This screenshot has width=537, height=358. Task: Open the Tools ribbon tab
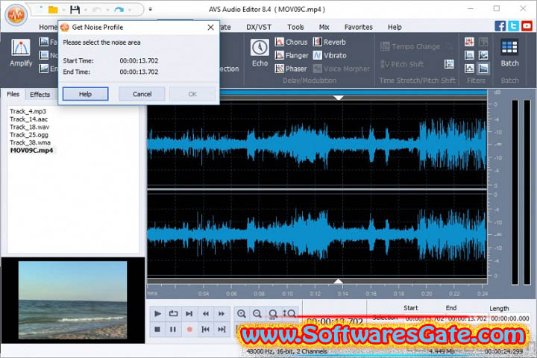point(295,27)
